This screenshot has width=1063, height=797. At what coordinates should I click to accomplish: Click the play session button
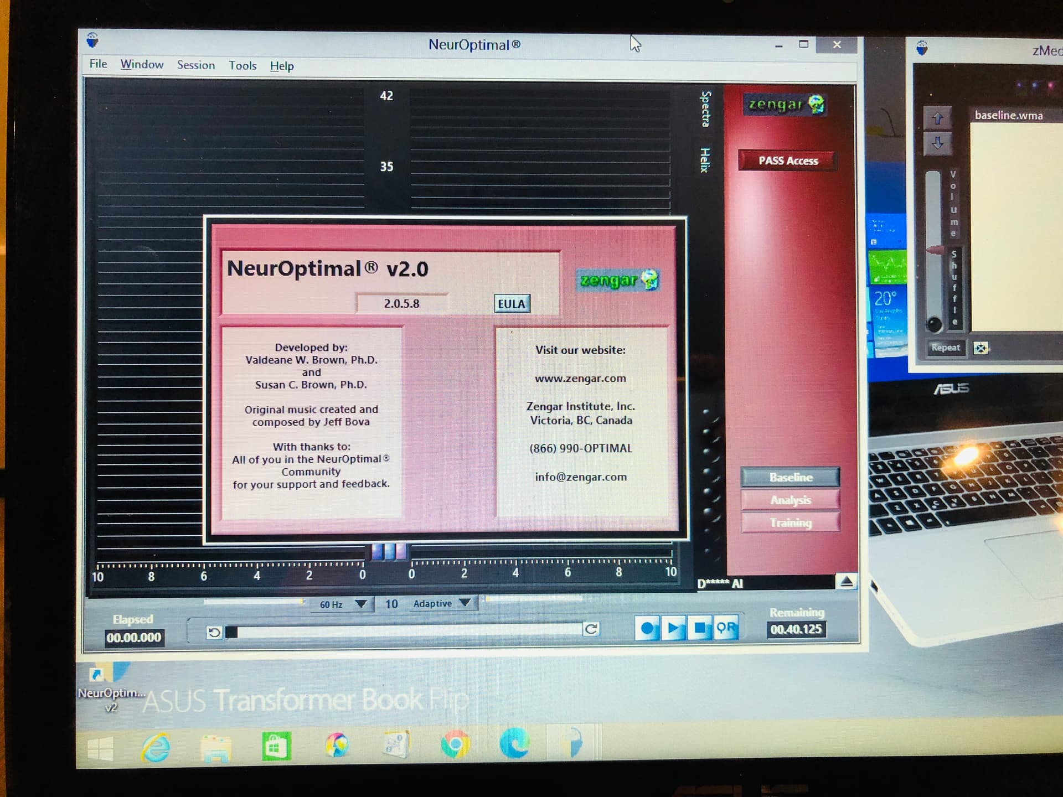click(673, 628)
